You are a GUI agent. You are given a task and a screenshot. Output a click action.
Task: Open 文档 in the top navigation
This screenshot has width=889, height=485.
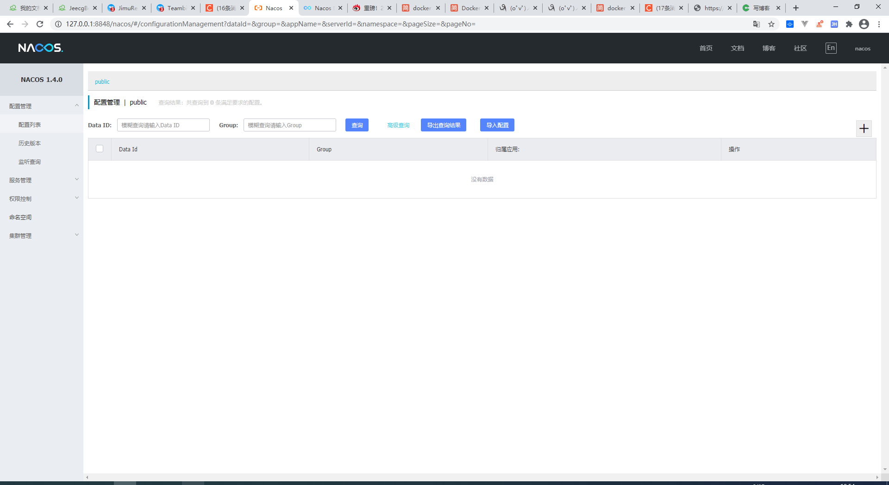click(x=738, y=48)
